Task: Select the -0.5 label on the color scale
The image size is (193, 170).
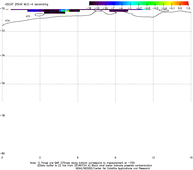Action: (x=155, y=8)
